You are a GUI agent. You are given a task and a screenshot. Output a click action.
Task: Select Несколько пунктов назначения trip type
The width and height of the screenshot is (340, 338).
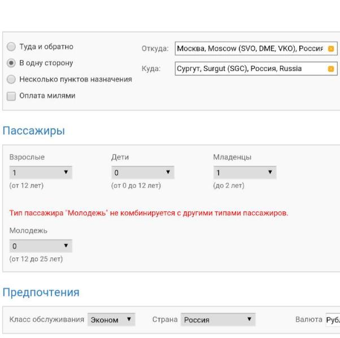pyautogui.click(x=11, y=79)
